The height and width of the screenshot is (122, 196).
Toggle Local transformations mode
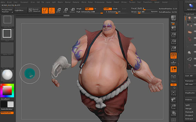[174, 69]
